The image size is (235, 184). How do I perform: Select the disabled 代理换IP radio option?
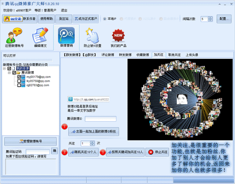pos(121,19)
